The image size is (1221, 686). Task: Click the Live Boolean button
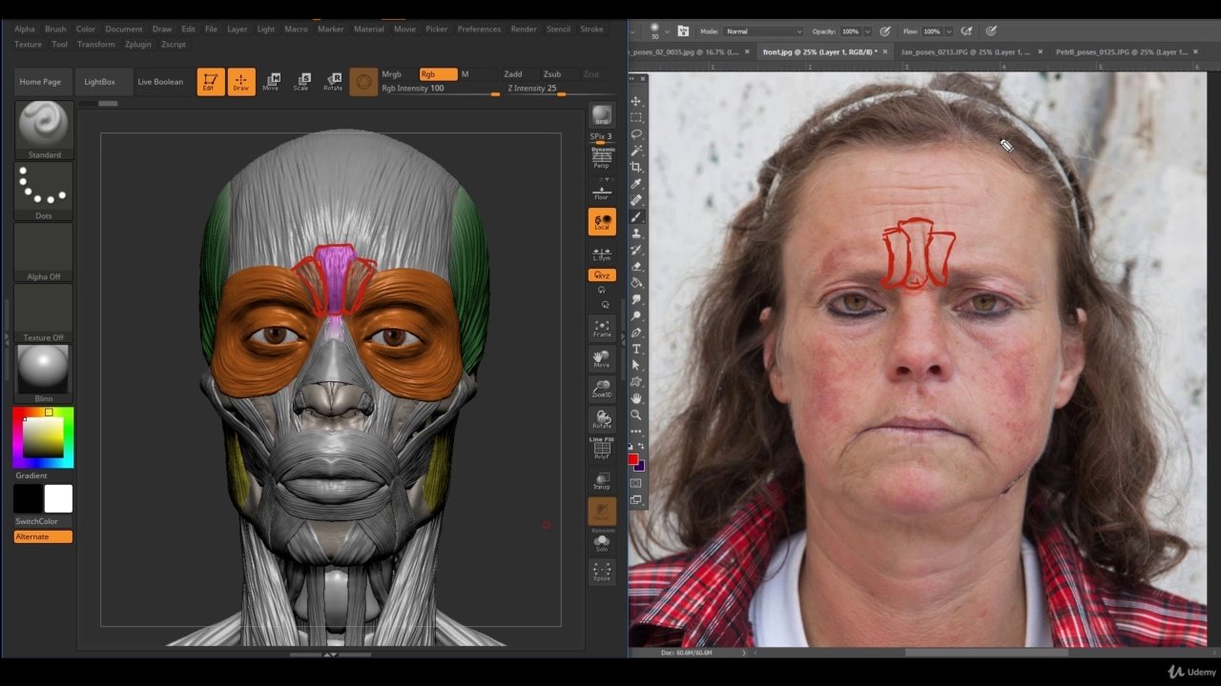click(x=160, y=82)
